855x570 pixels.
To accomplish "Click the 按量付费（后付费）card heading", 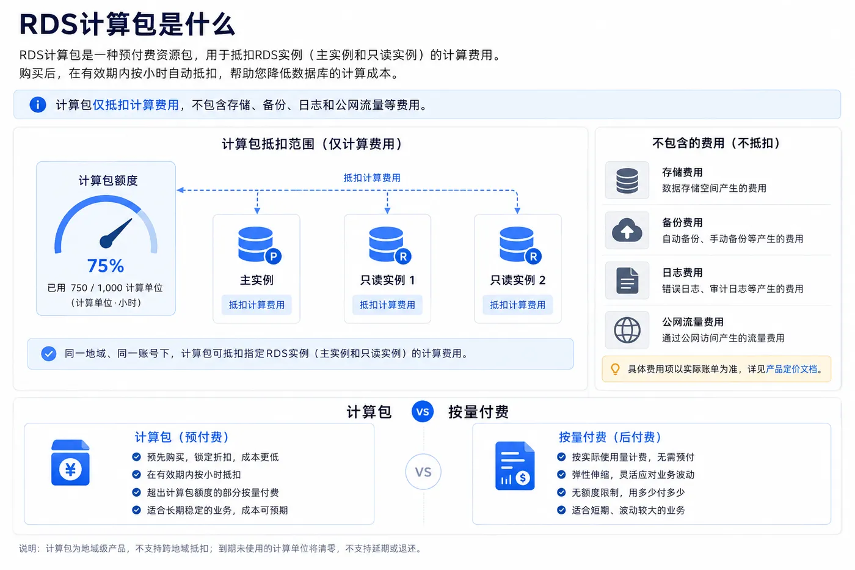I will tap(610, 437).
